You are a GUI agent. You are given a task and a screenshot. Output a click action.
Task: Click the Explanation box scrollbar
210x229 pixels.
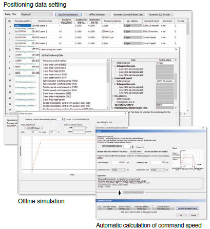[202, 183]
